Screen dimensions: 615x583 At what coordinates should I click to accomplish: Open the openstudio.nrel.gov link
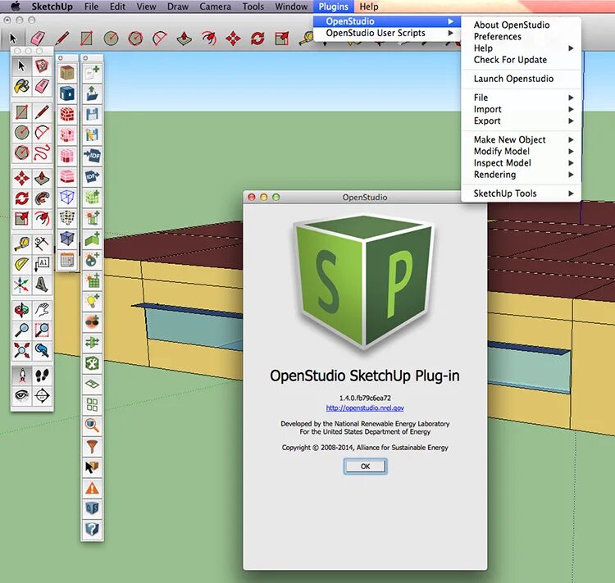[x=365, y=408]
